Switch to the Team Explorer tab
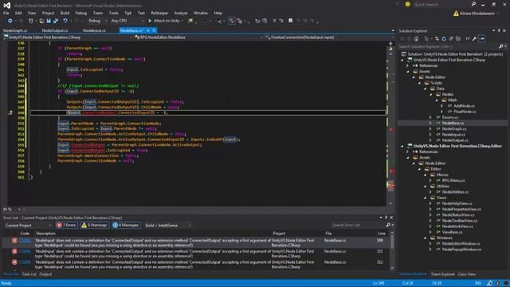This screenshot has height=287, width=510. click(443, 274)
